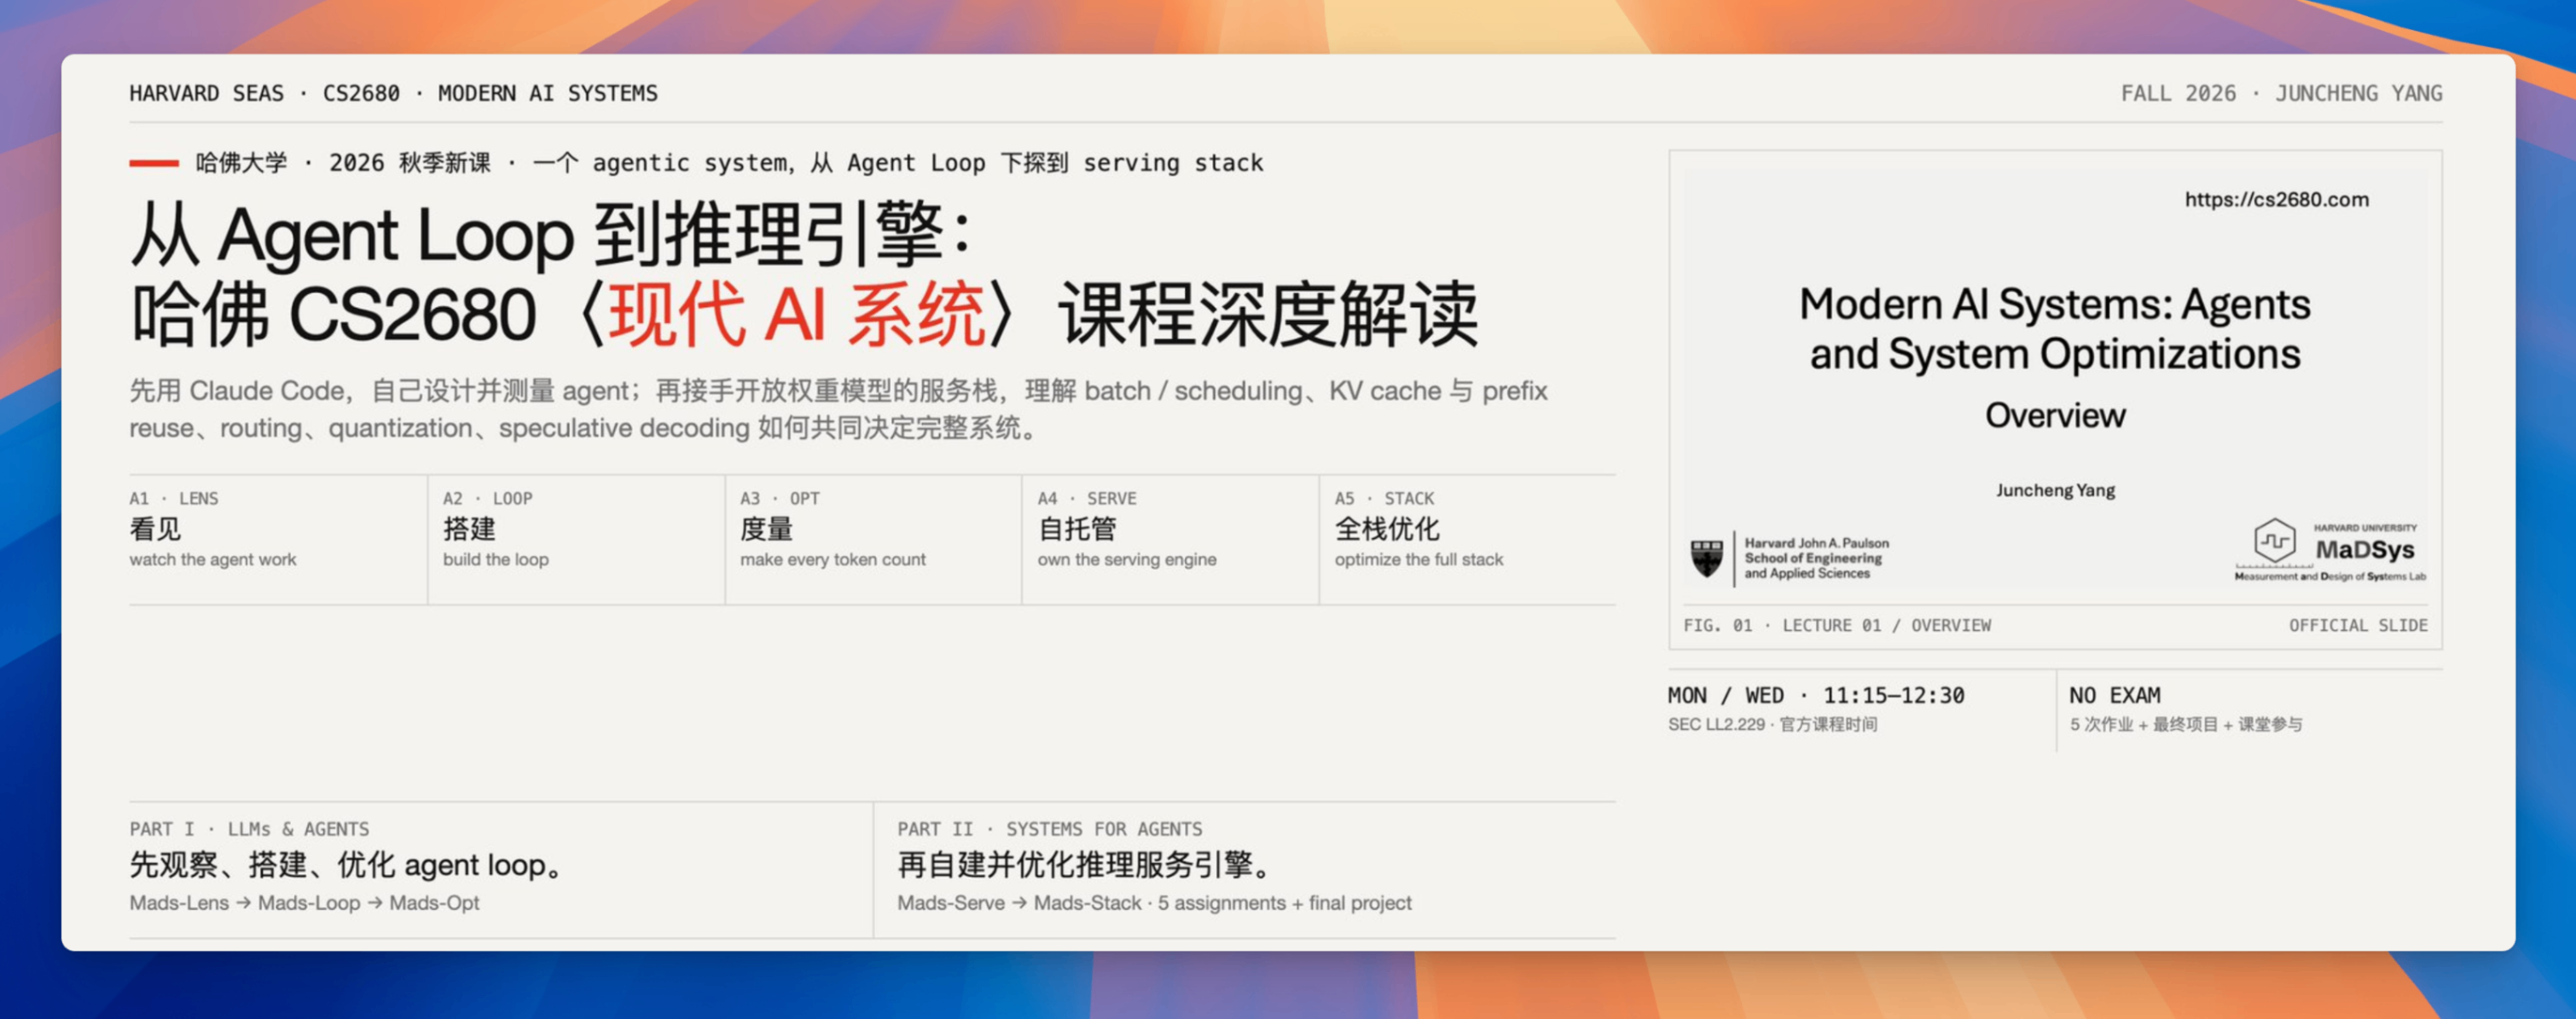Click 'FIG. 01 · LECTURE 01 / OVERVIEW' caption
Screen dimensions: 2576x1019
pyautogui.click(x=1837, y=625)
